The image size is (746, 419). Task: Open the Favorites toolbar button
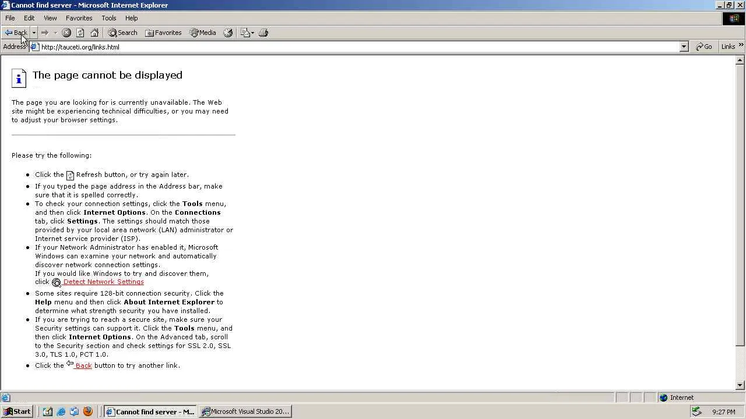coord(163,33)
